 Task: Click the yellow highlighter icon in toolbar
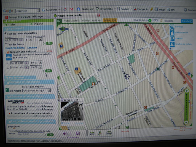[151, 9]
